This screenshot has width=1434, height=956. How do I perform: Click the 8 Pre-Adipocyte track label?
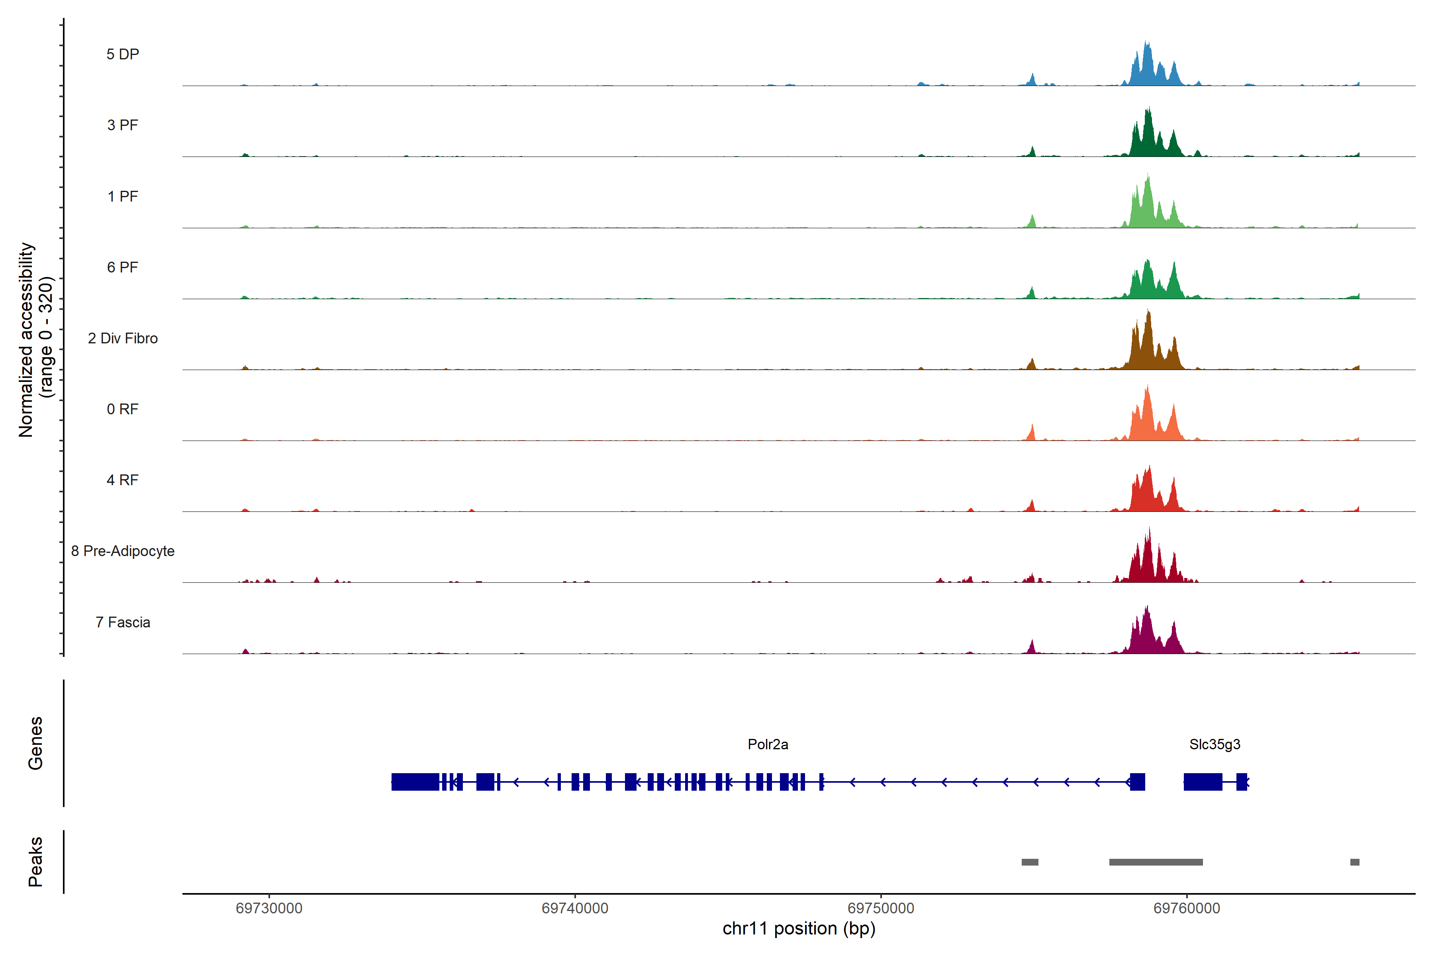(x=123, y=551)
